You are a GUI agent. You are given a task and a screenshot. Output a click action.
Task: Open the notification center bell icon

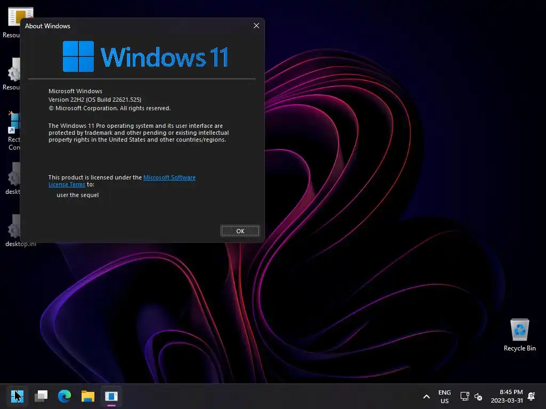532,396
